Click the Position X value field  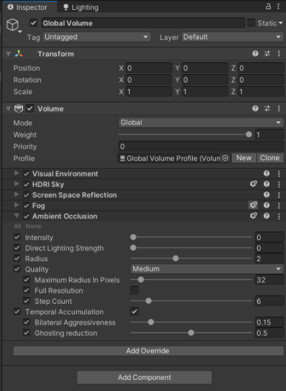[149, 68]
